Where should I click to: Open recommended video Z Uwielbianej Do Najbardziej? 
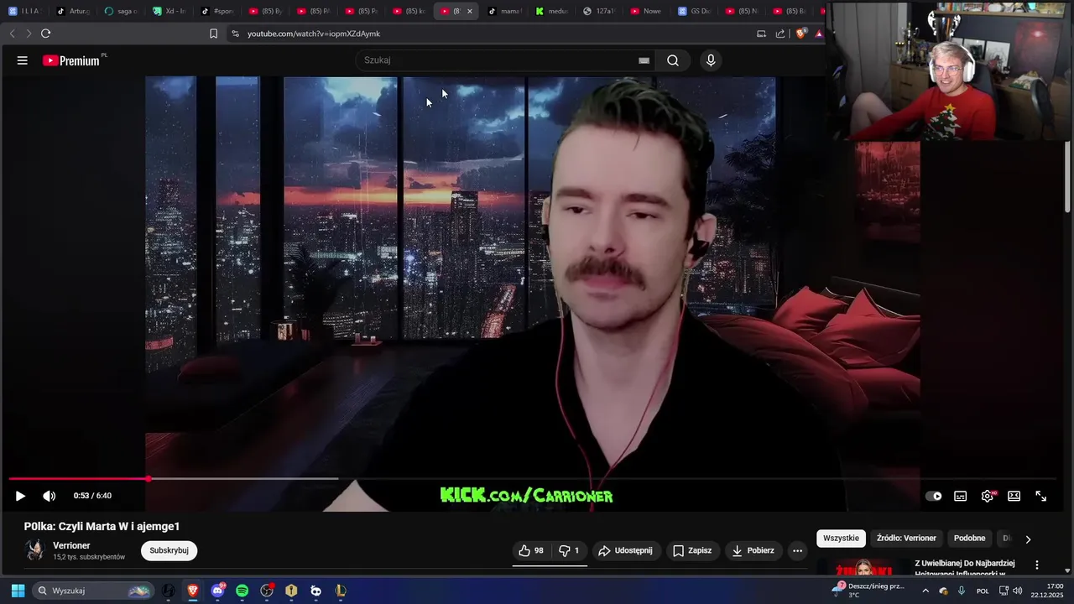click(965, 568)
